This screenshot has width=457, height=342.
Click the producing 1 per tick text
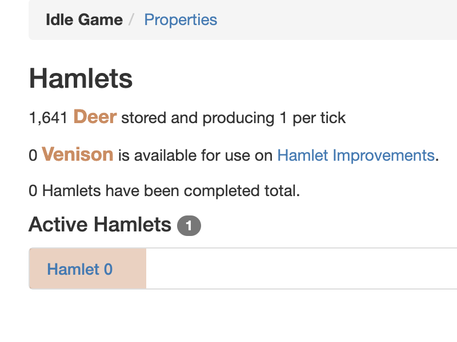point(274,118)
